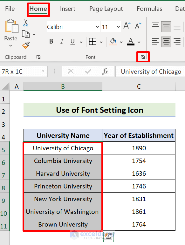Open the File tab
Image resolution: width=185 pixels, height=245 pixels.
pos(10,9)
